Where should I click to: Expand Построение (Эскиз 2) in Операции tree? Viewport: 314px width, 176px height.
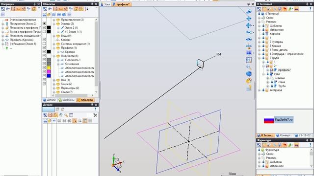point(3,24)
